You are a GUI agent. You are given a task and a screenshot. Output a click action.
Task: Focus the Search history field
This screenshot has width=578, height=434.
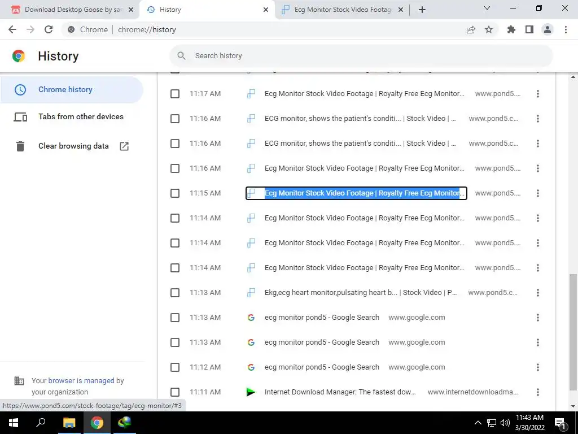click(361, 56)
